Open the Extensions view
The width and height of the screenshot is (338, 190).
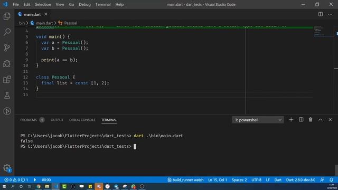click(x=7, y=80)
